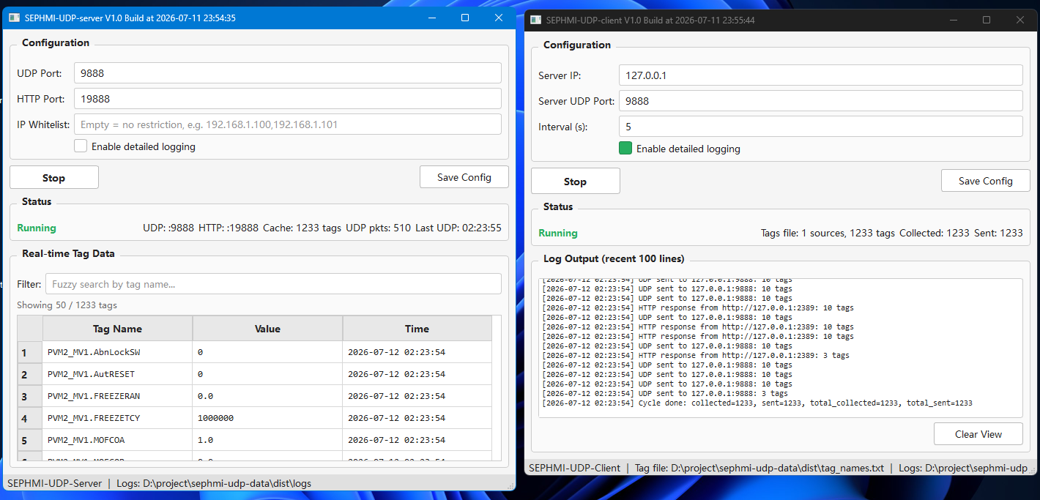Click the UDP Port field showing 9888
Screen dimensions: 1040x500
tap(288, 73)
